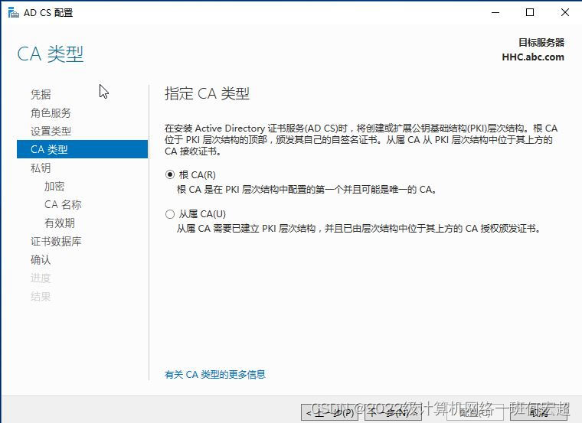Viewport: 582px width, 423px height.
Task: Select the highlighted CA 类型 step
Action: pos(83,149)
